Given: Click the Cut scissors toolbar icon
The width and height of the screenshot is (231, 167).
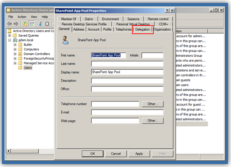Looking at the screenshot, I should click(41, 24).
